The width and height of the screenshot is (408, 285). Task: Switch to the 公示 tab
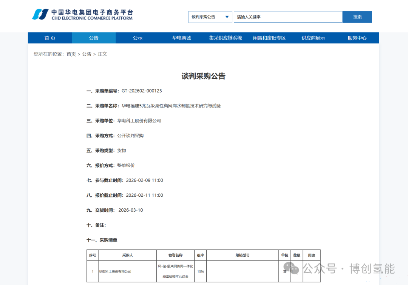[138, 38]
